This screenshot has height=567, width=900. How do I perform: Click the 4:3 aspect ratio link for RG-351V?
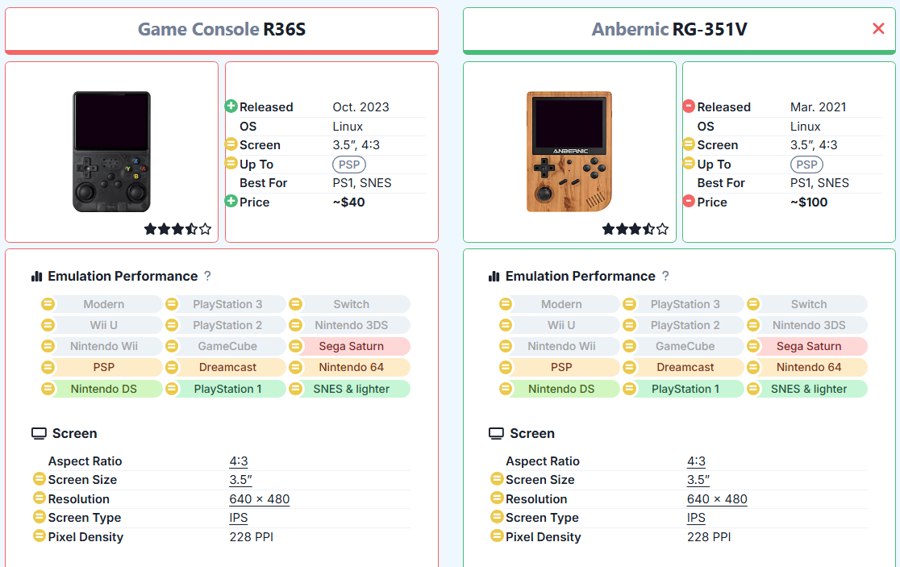(x=696, y=461)
